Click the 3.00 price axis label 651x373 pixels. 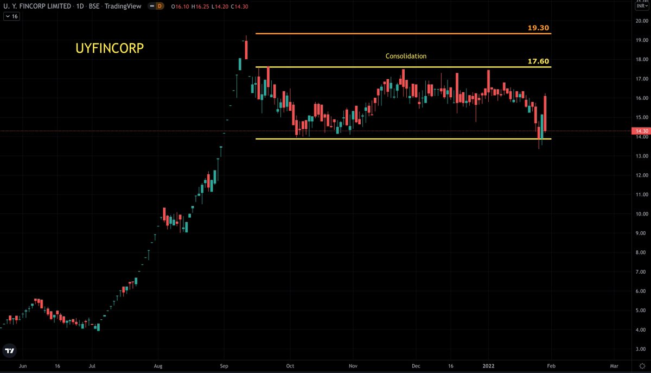(x=642, y=349)
